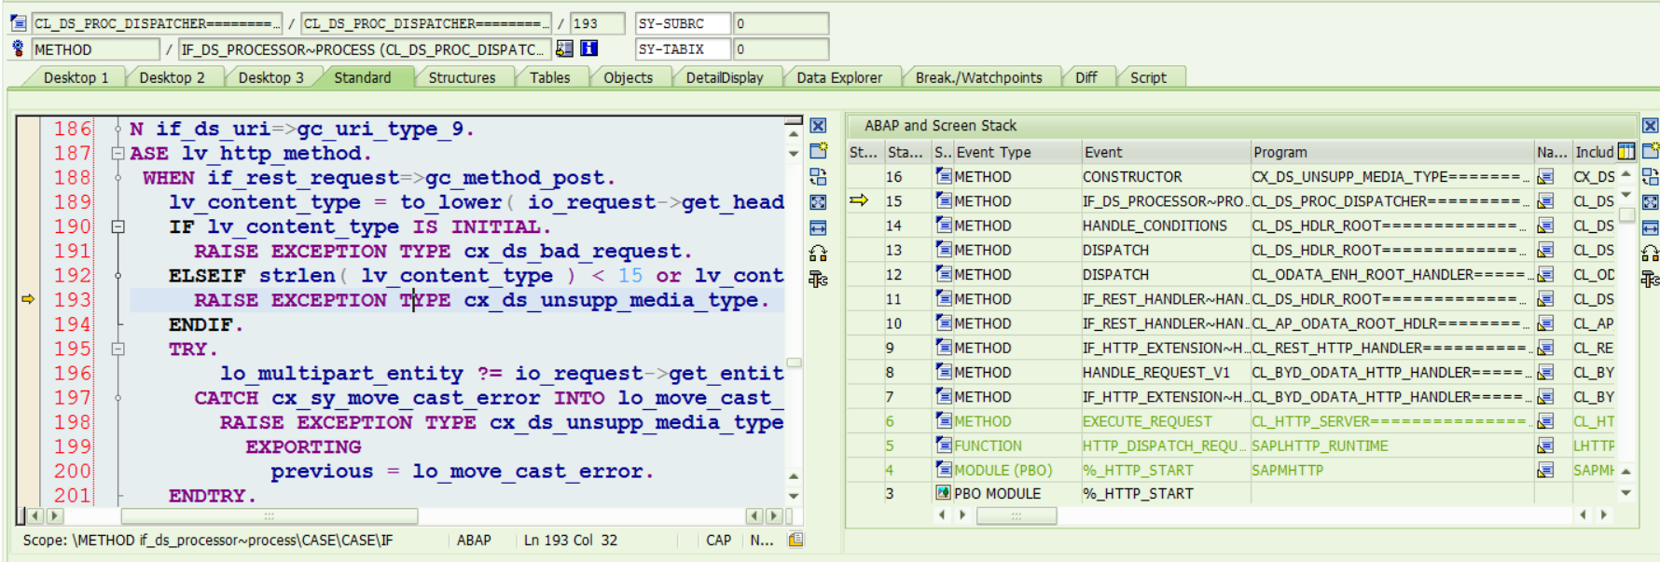Click program icon left of CL_DS_PROC_DISPATCHER field

[x=18, y=22]
